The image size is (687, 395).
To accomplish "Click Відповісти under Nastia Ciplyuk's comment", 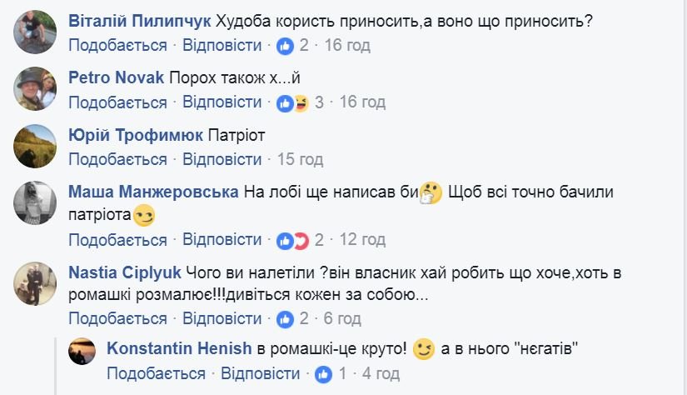I will [222, 318].
